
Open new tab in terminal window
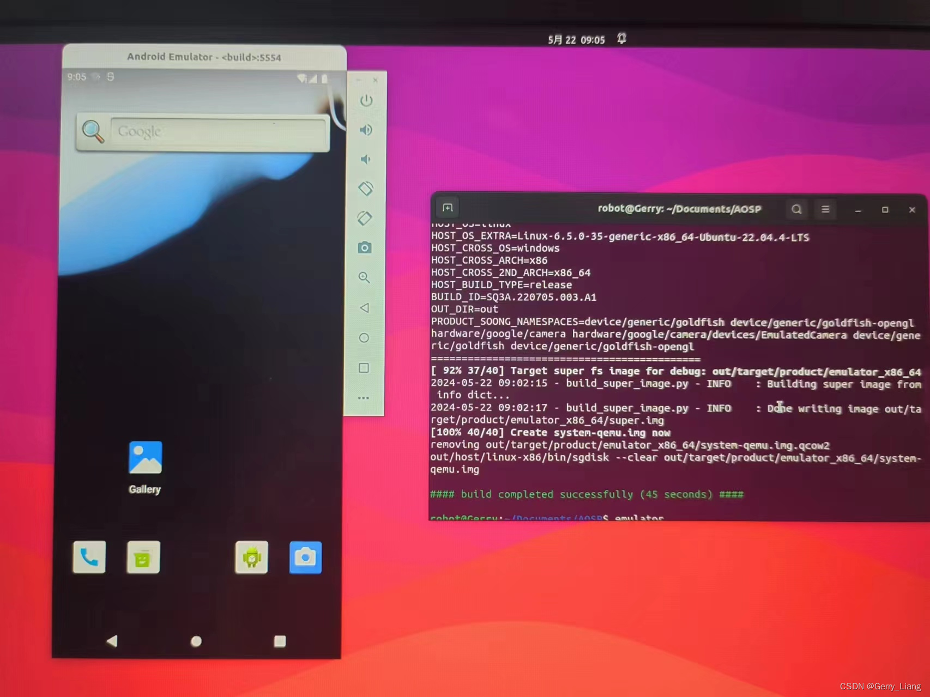(448, 208)
